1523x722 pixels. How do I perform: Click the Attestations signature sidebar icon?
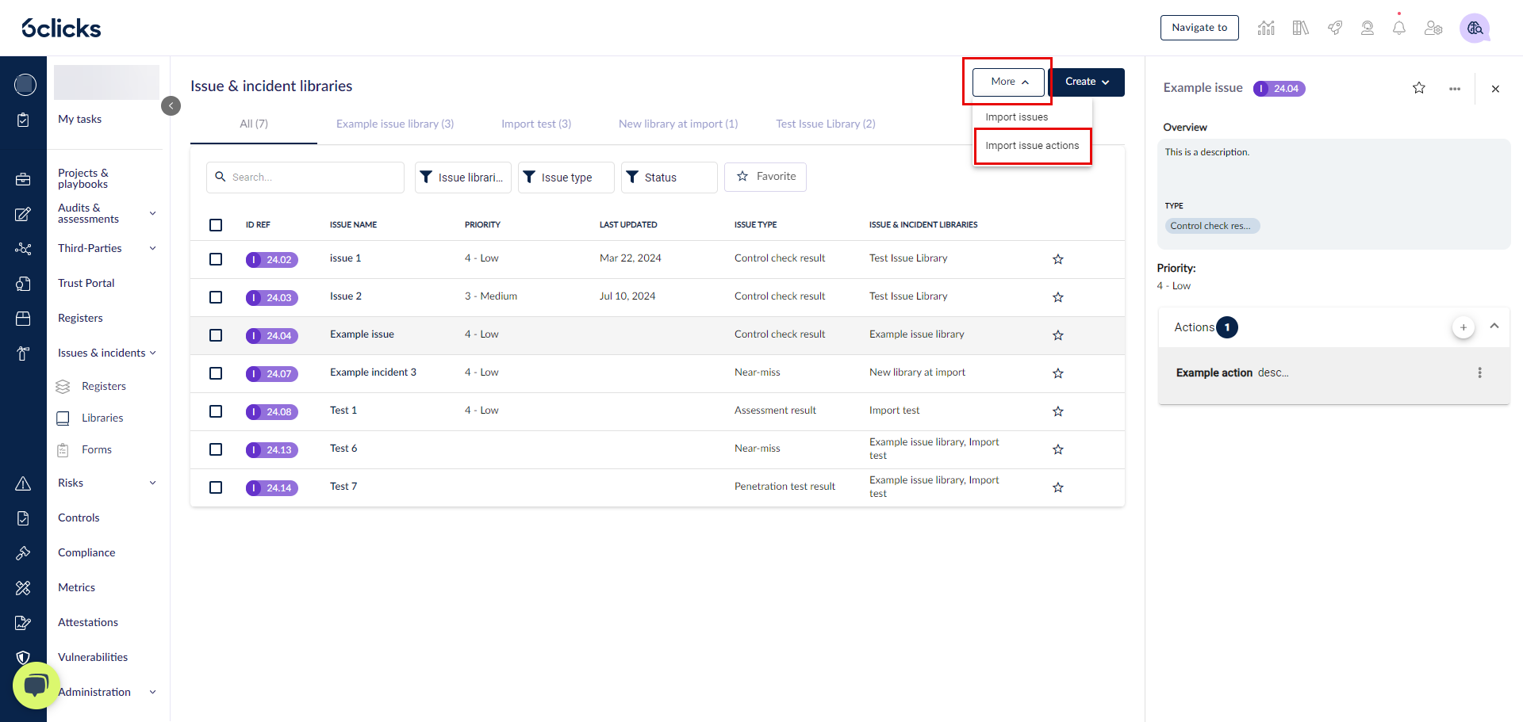click(x=23, y=623)
